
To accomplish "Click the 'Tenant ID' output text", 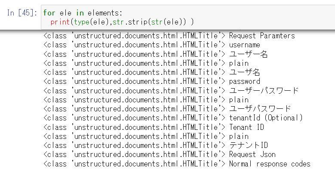I will tap(246, 127).
